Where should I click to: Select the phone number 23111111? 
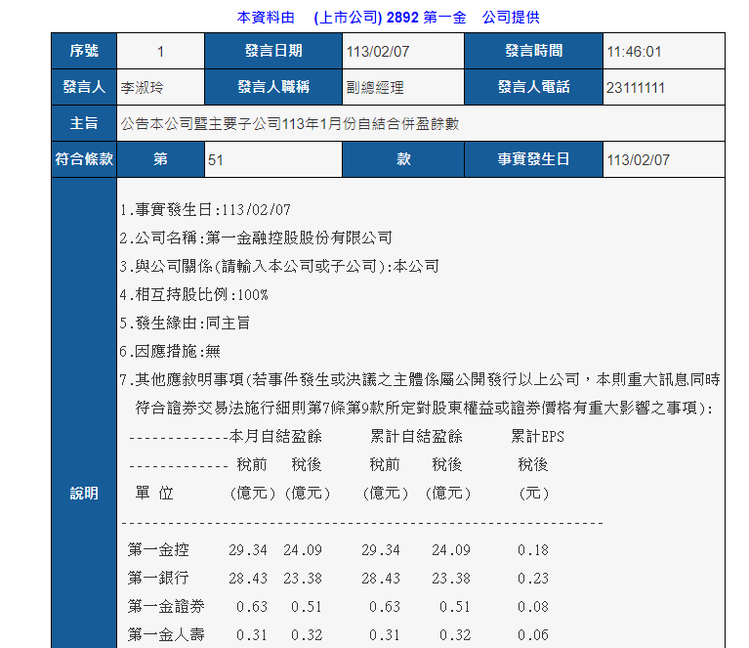click(636, 88)
